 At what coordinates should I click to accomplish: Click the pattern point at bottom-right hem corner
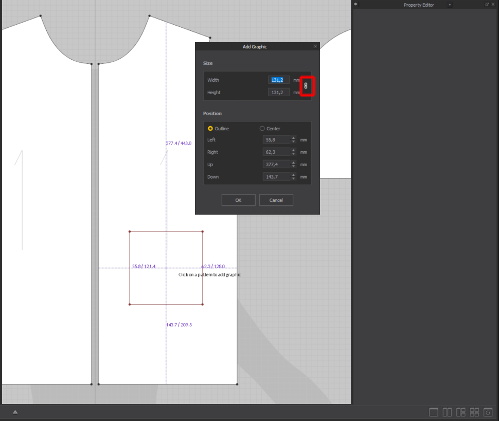[x=237, y=384]
